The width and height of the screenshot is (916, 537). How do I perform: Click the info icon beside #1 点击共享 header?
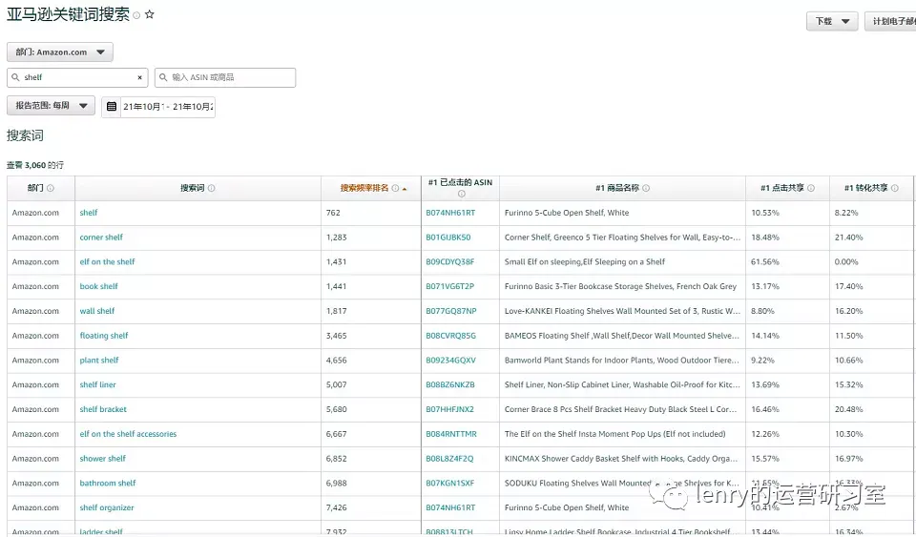pyautogui.click(x=811, y=188)
